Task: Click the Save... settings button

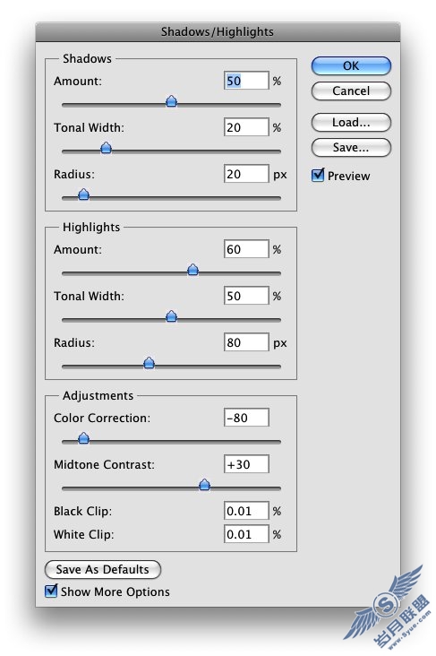Action: 351,147
